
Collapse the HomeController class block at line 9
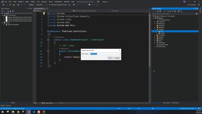(x=48, y=40)
